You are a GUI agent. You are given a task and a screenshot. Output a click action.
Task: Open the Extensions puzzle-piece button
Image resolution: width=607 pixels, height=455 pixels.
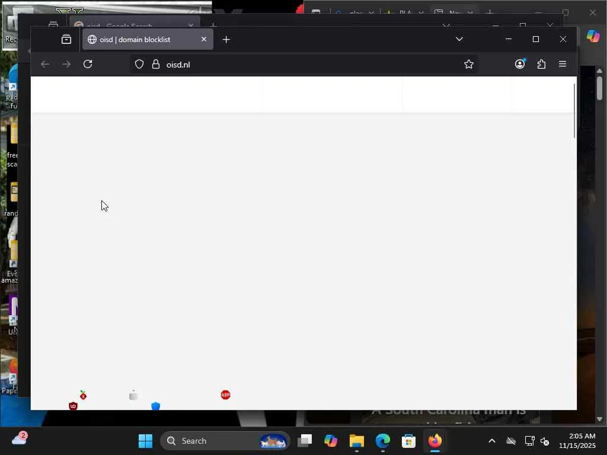point(542,64)
